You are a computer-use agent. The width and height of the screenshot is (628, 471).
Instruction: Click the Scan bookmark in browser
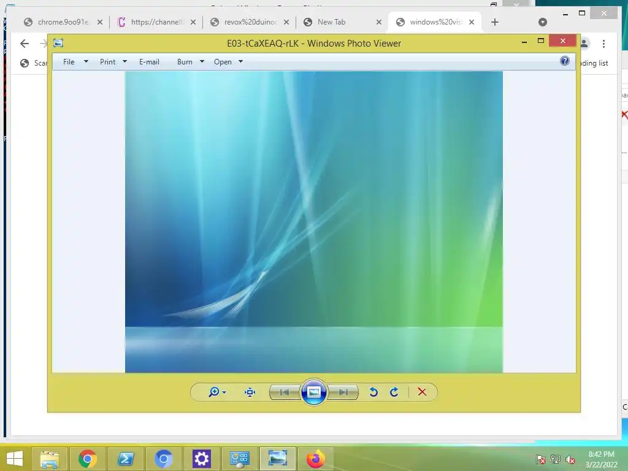pyautogui.click(x=34, y=63)
